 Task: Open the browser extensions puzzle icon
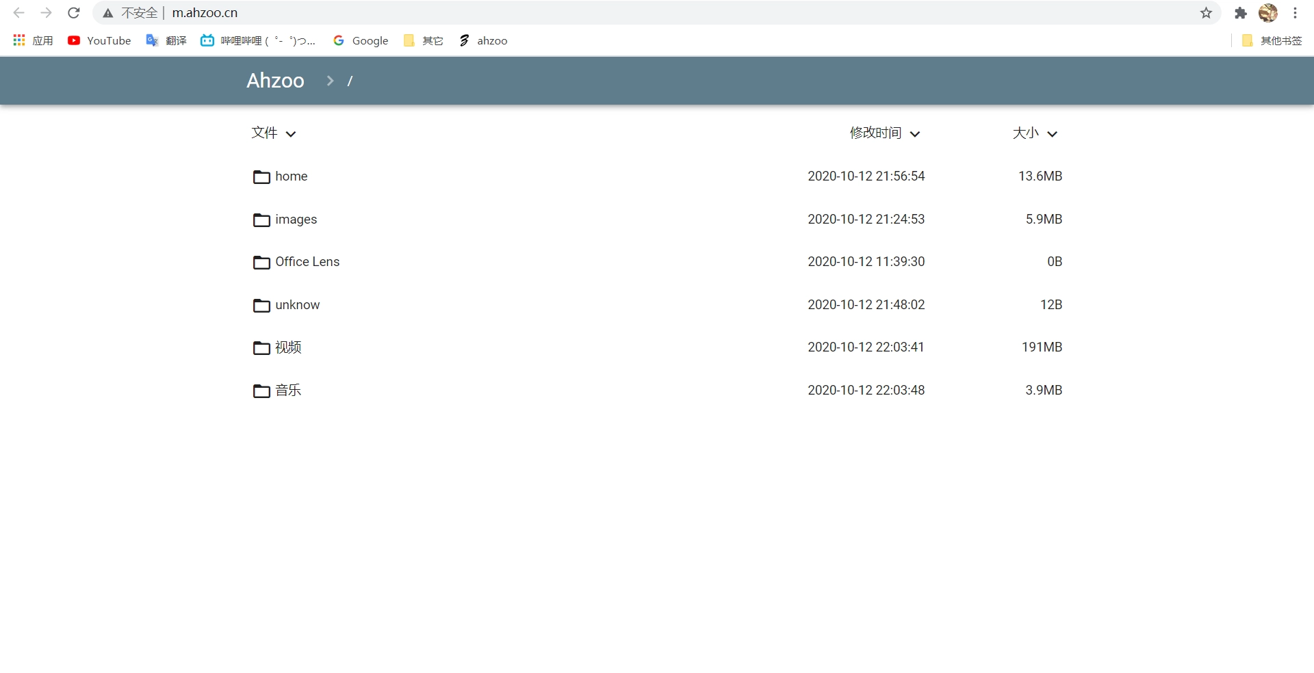(x=1240, y=13)
